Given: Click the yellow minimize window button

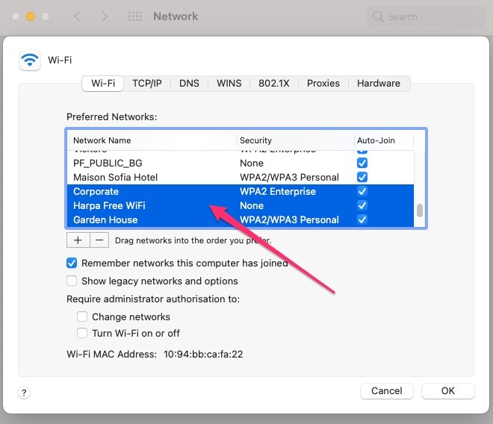Looking at the screenshot, I should (31, 16).
